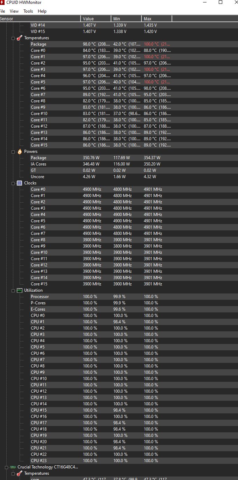Open the Help menu
Viewport: 238px width, 480px height.
[x=42, y=11]
